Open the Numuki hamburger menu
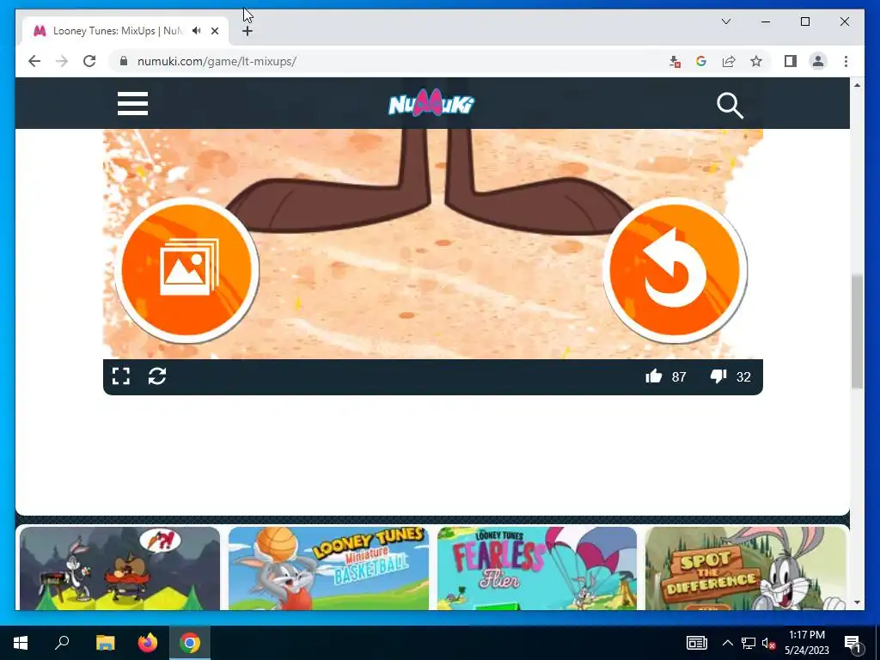This screenshot has height=660, width=880. [132, 104]
